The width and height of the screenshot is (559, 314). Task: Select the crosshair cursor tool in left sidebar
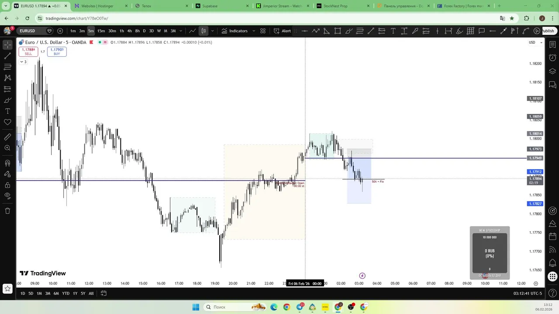[x=7, y=45]
